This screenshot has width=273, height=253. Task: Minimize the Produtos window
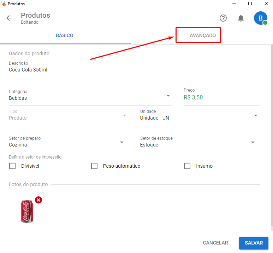234,4
